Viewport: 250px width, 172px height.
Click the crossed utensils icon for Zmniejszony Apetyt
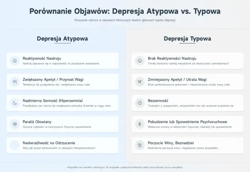pos(140,82)
